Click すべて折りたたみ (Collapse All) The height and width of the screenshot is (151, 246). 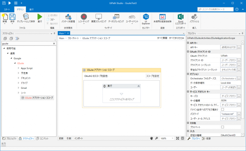176,38
